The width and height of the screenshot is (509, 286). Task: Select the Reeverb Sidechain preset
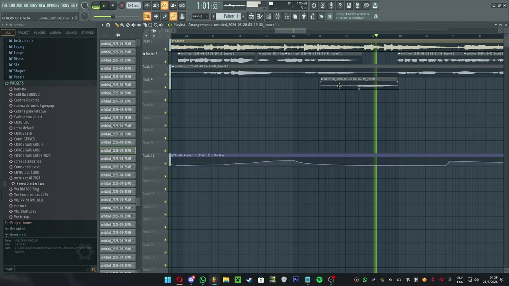pyautogui.click(x=30, y=184)
